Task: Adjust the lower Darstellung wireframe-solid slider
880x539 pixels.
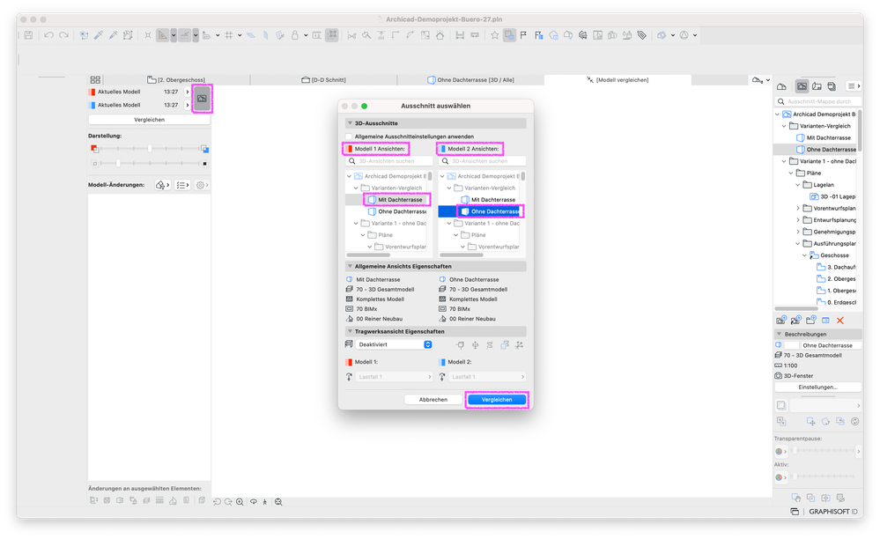Action: (118, 163)
